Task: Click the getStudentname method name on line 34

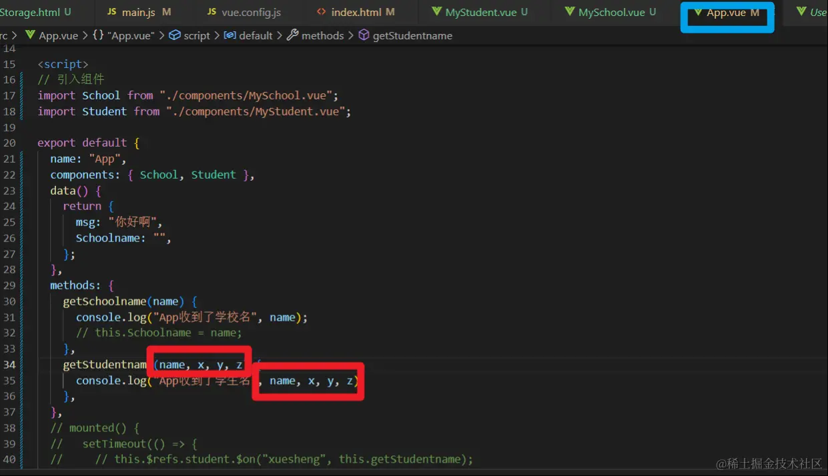Action: (105, 365)
